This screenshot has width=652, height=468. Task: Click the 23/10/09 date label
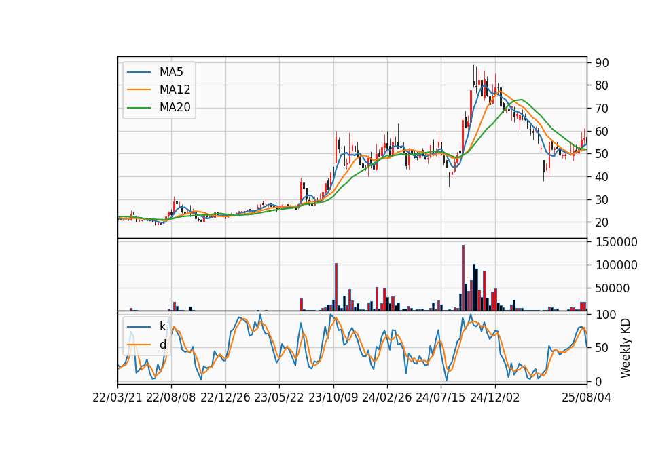[333, 397]
